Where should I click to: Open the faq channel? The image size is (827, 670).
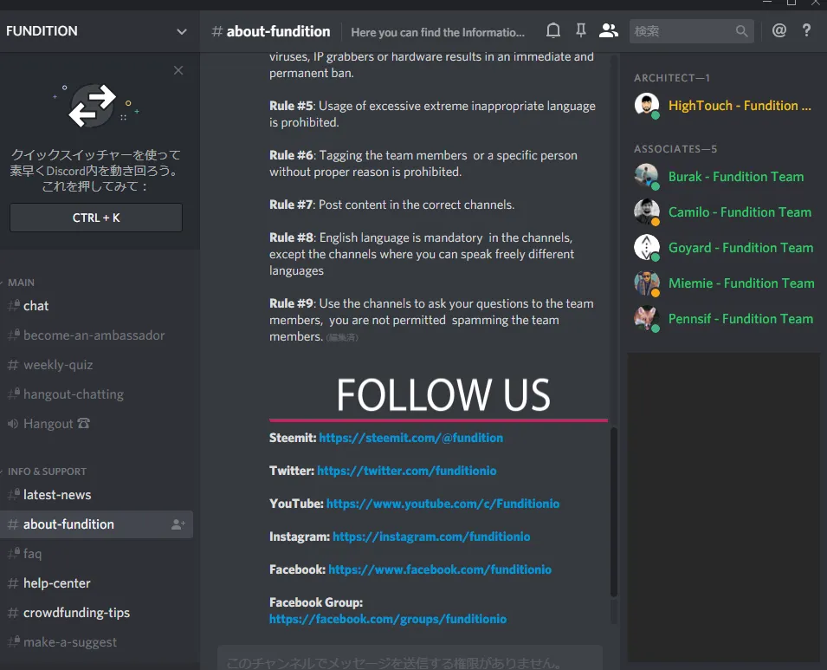point(96,554)
